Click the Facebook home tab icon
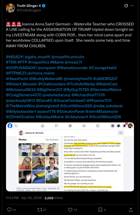This screenshot has width=140, height=215. [43, 126]
